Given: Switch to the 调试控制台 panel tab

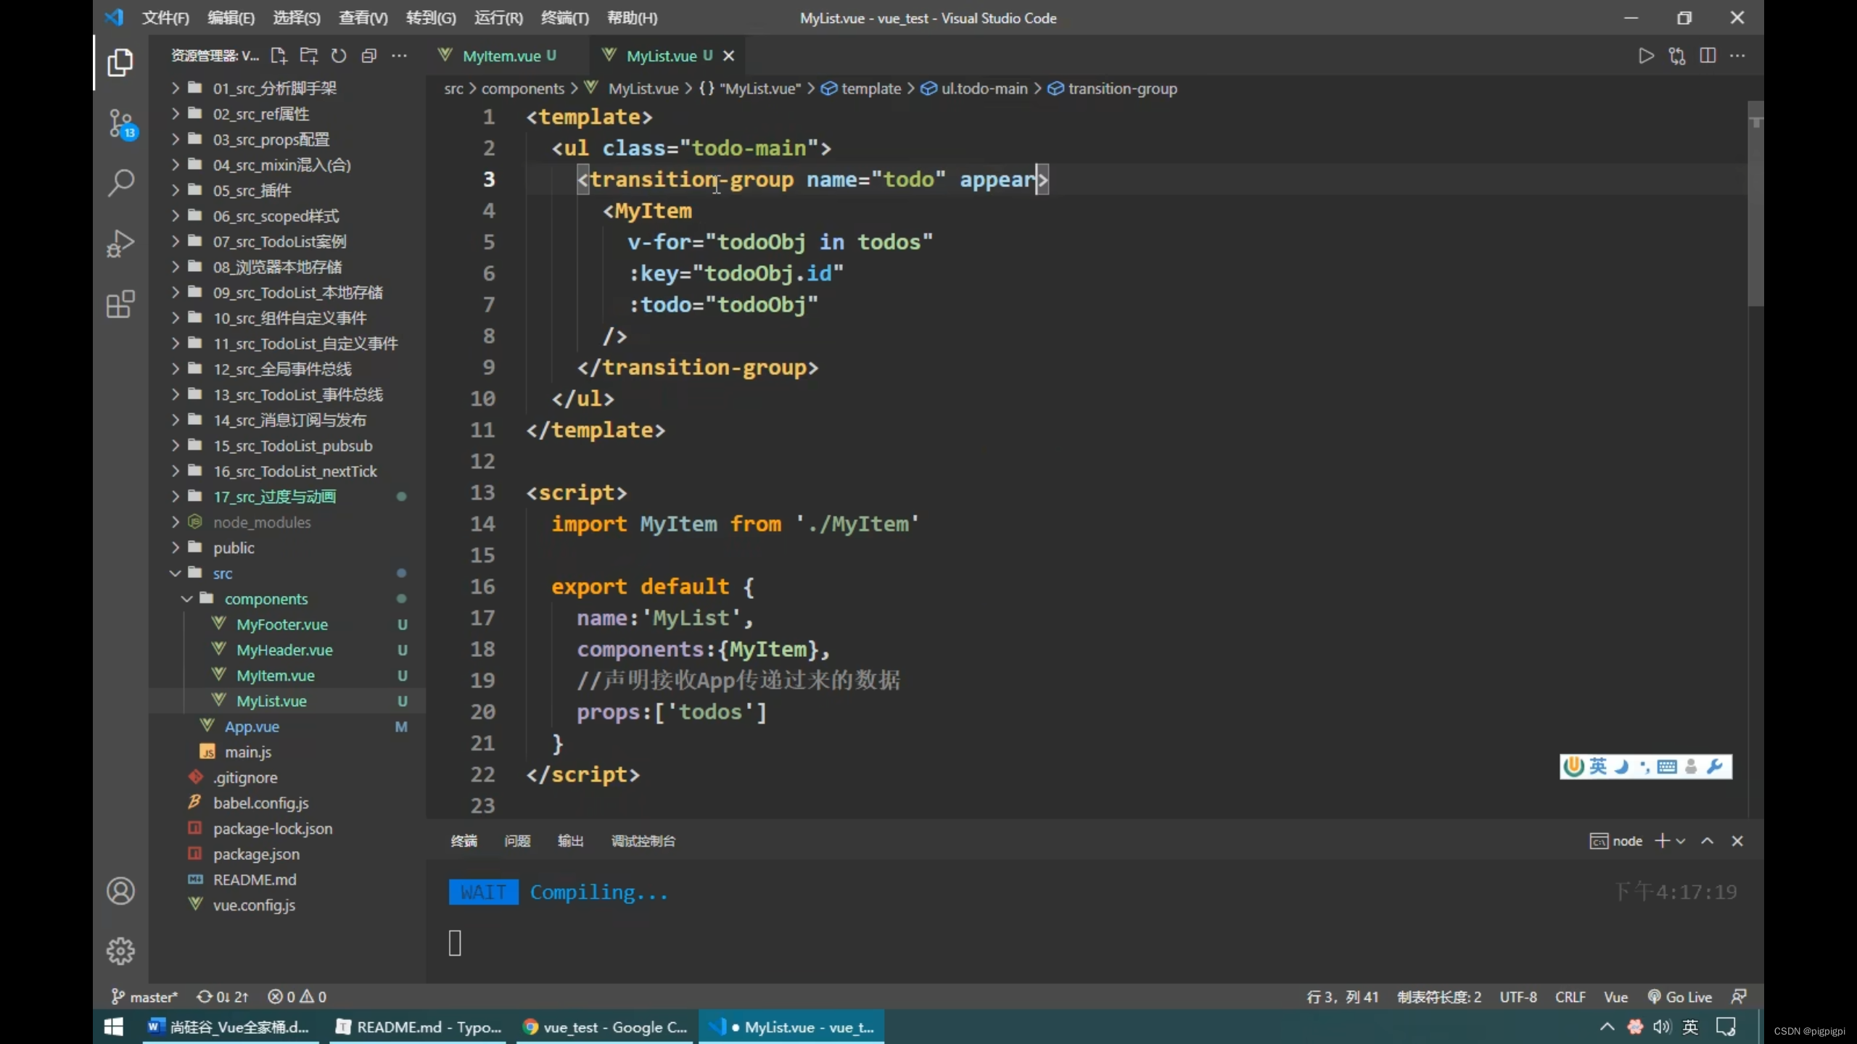Looking at the screenshot, I should click(643, 841).
